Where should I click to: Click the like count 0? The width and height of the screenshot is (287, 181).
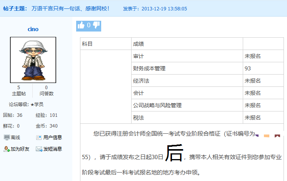tap(89, 25)
